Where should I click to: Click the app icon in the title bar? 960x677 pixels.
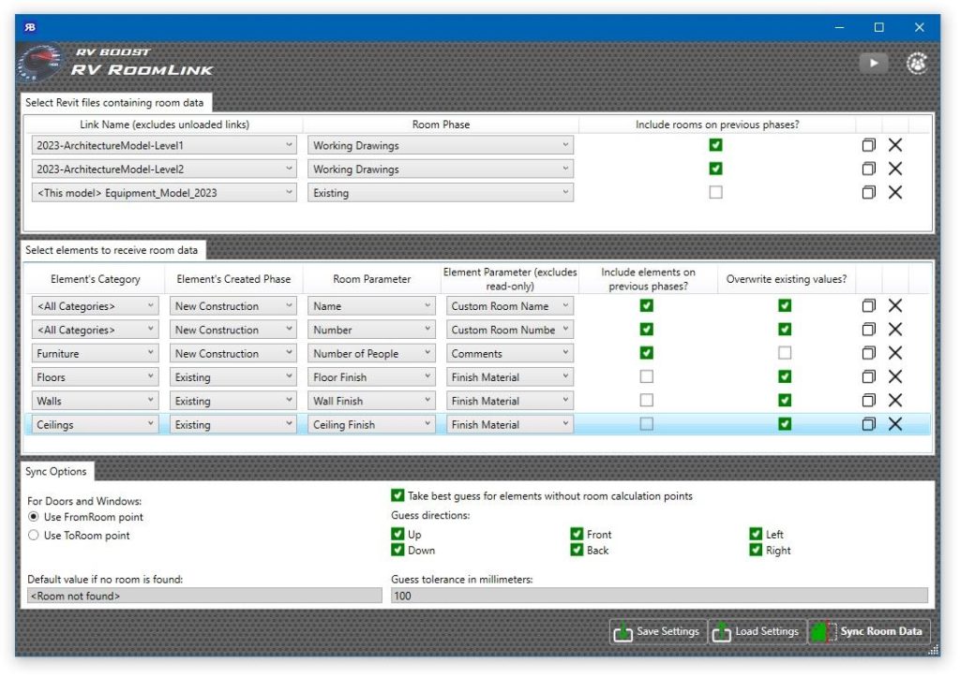coord(30,27)
